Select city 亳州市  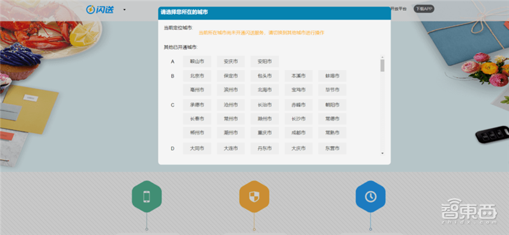pos(197,90)
